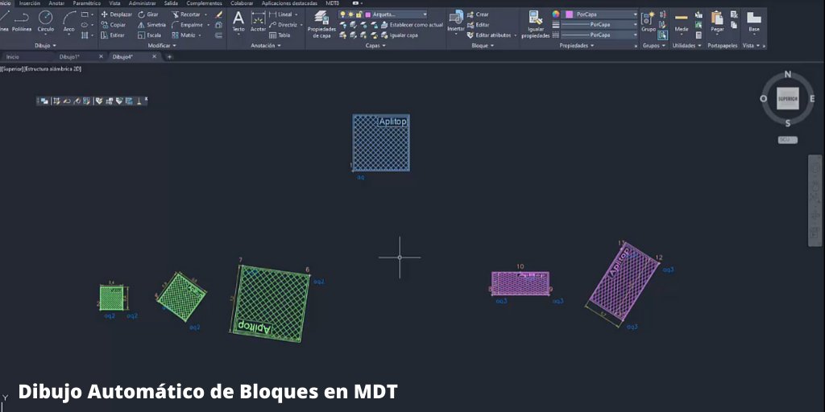
Task: Click the Desplazar move tool
Action: [116, 14]
